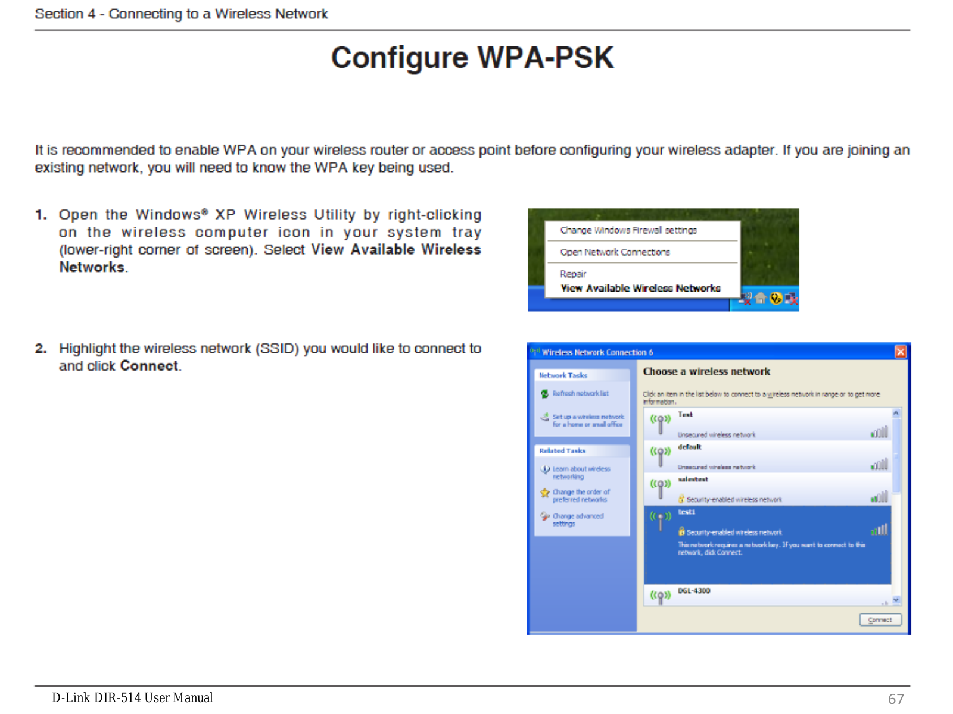This screenshot has height=714, width=953.
Task: Click the network list scrollbar up arrow
Action: (896, 413)
